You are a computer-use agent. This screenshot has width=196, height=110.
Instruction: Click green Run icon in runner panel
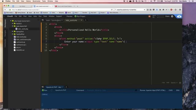click(x=43, y=90)
